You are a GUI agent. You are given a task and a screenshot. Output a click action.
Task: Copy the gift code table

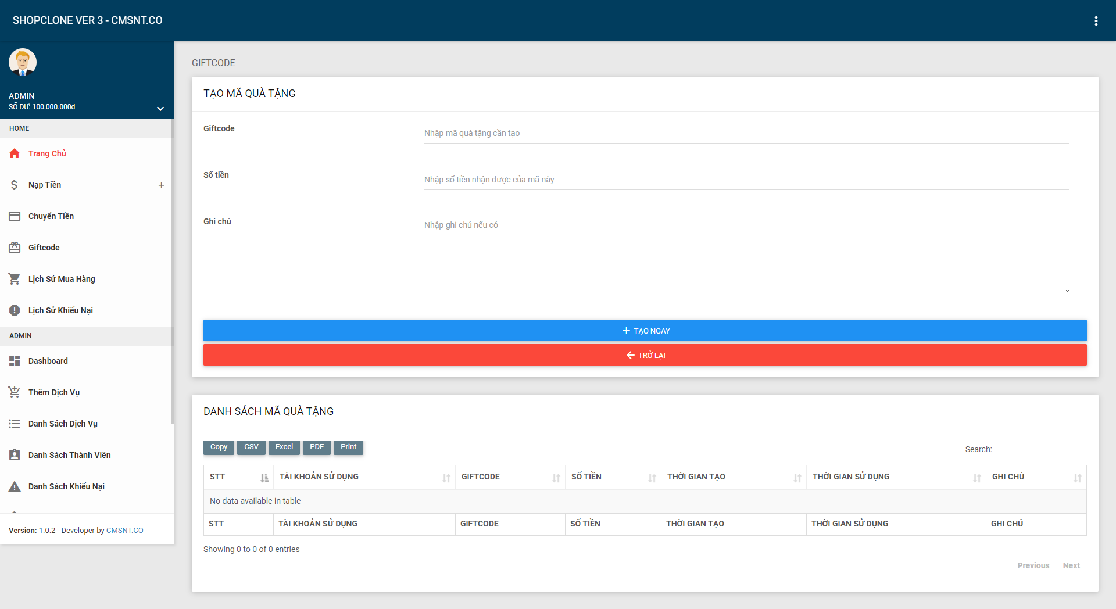[x=219, y=447]
